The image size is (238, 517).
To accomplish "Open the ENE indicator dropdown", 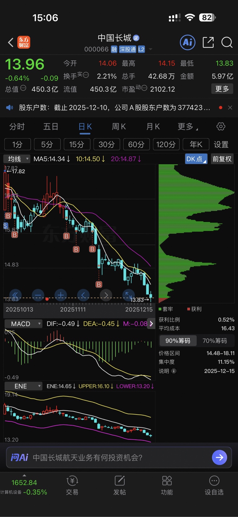I will (x=23, y=386).
